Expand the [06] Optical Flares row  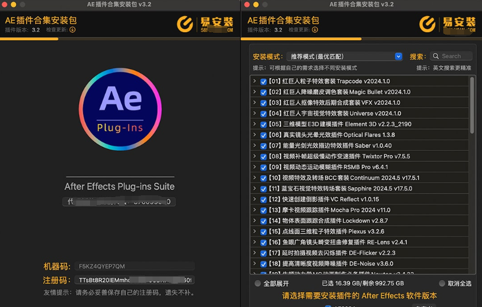pyautogui.click(x=255, y=135)
